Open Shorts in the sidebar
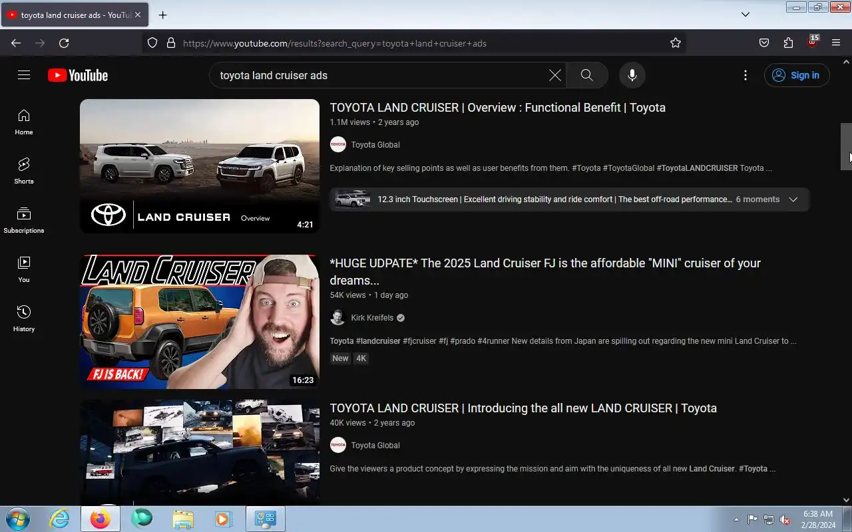 tap(24, 171)
